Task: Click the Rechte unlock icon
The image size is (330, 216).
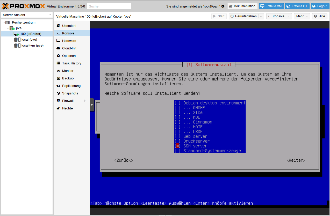Action: coord(58,108)
